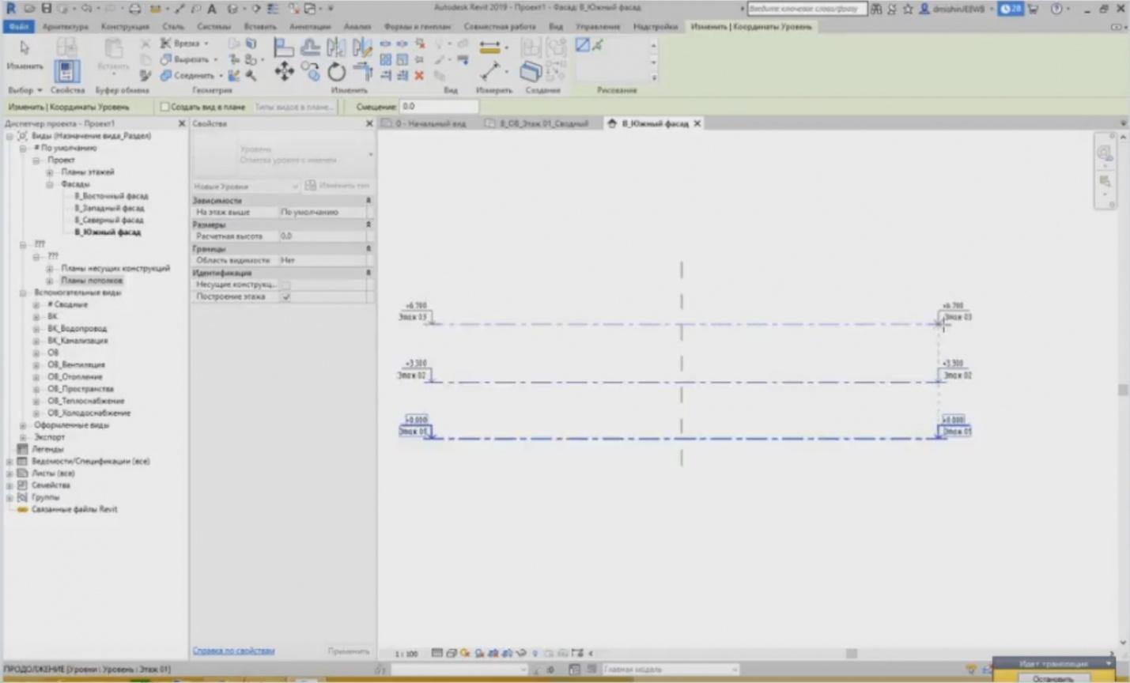Screen dimensions: 1130x683
Task: Open the Архитектура ribbon tab
Action: click(65, 27)
